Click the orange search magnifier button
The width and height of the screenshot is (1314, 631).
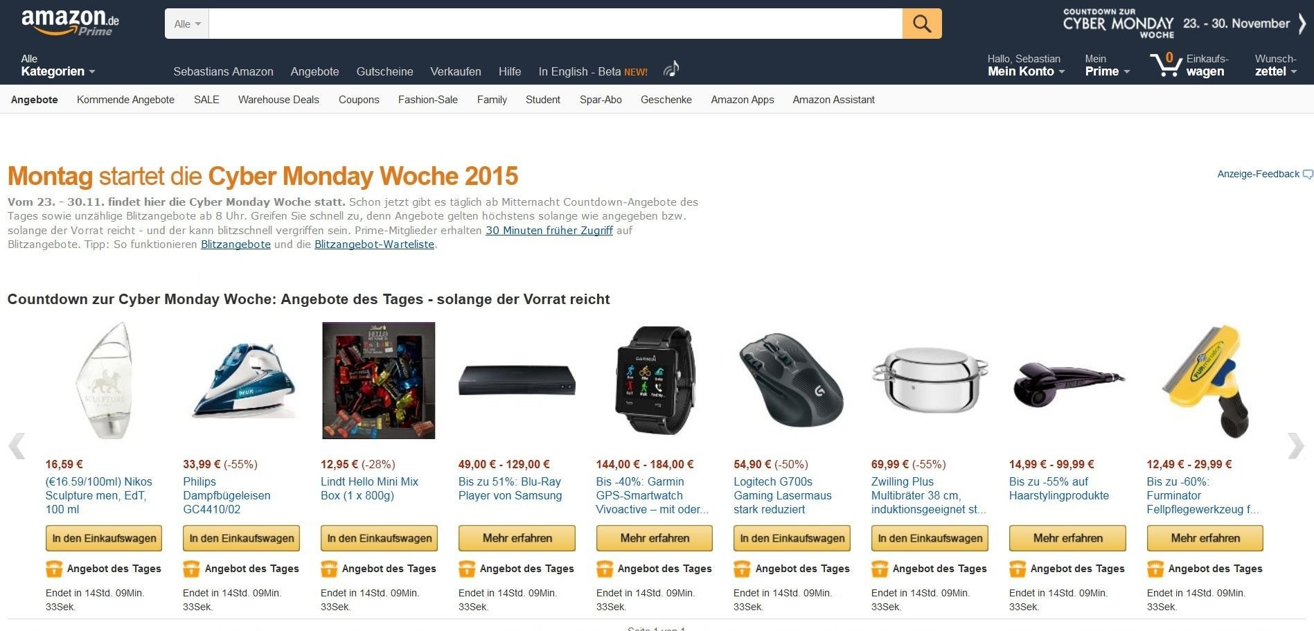922,24
